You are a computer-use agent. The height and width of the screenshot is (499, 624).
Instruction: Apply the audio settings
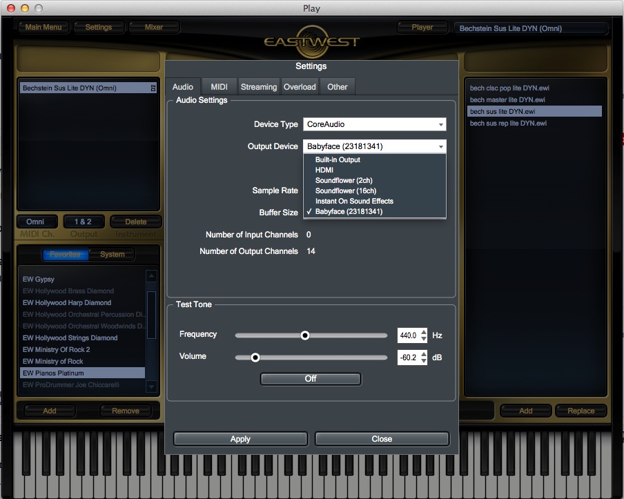coord(240,439)
